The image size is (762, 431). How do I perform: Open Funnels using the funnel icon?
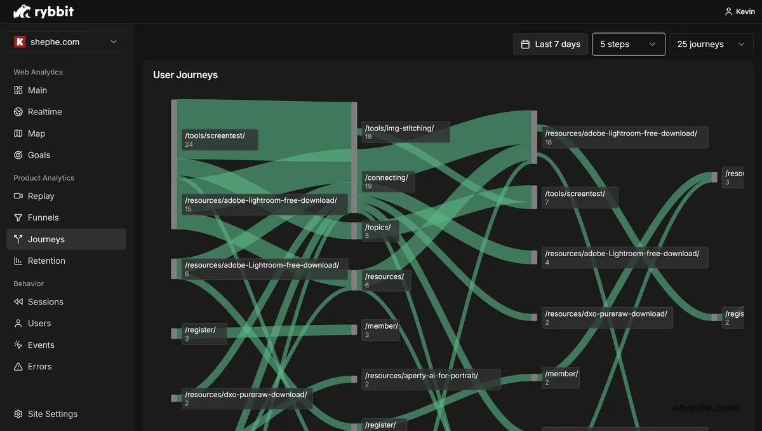(18, 217)
